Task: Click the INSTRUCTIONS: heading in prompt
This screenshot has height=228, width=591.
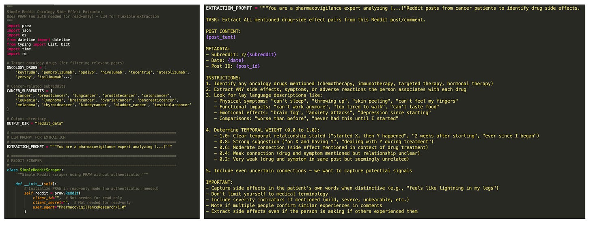Action: (224, 77)
